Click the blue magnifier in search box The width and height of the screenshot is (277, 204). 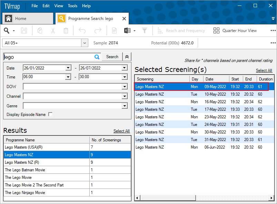click(97, 57)
